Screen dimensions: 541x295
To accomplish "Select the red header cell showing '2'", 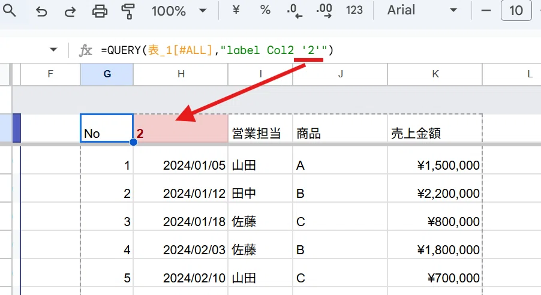I will [181, 128].
